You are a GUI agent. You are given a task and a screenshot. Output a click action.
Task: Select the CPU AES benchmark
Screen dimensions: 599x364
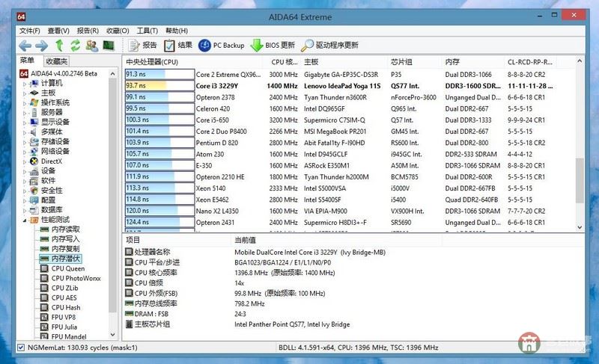click(x=64, y=297)
